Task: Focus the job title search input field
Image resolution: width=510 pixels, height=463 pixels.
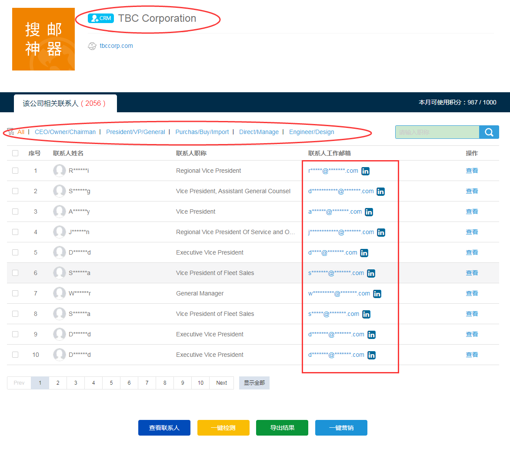Action: [437, 132]
